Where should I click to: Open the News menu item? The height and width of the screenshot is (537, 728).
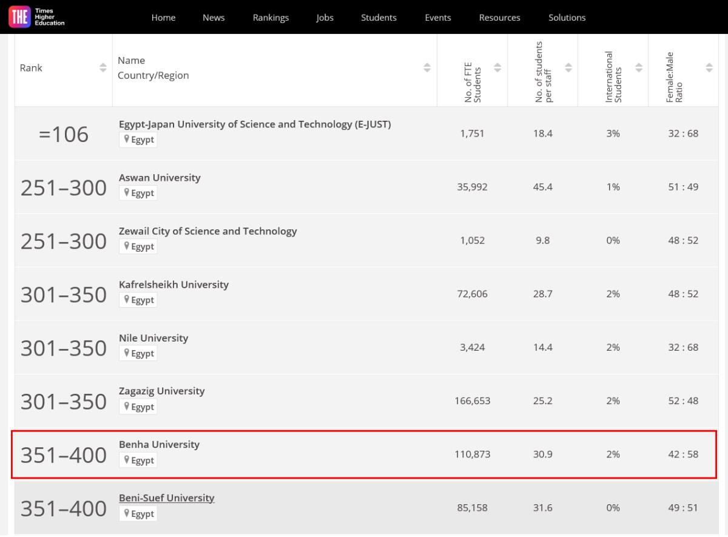coord(214,18)
